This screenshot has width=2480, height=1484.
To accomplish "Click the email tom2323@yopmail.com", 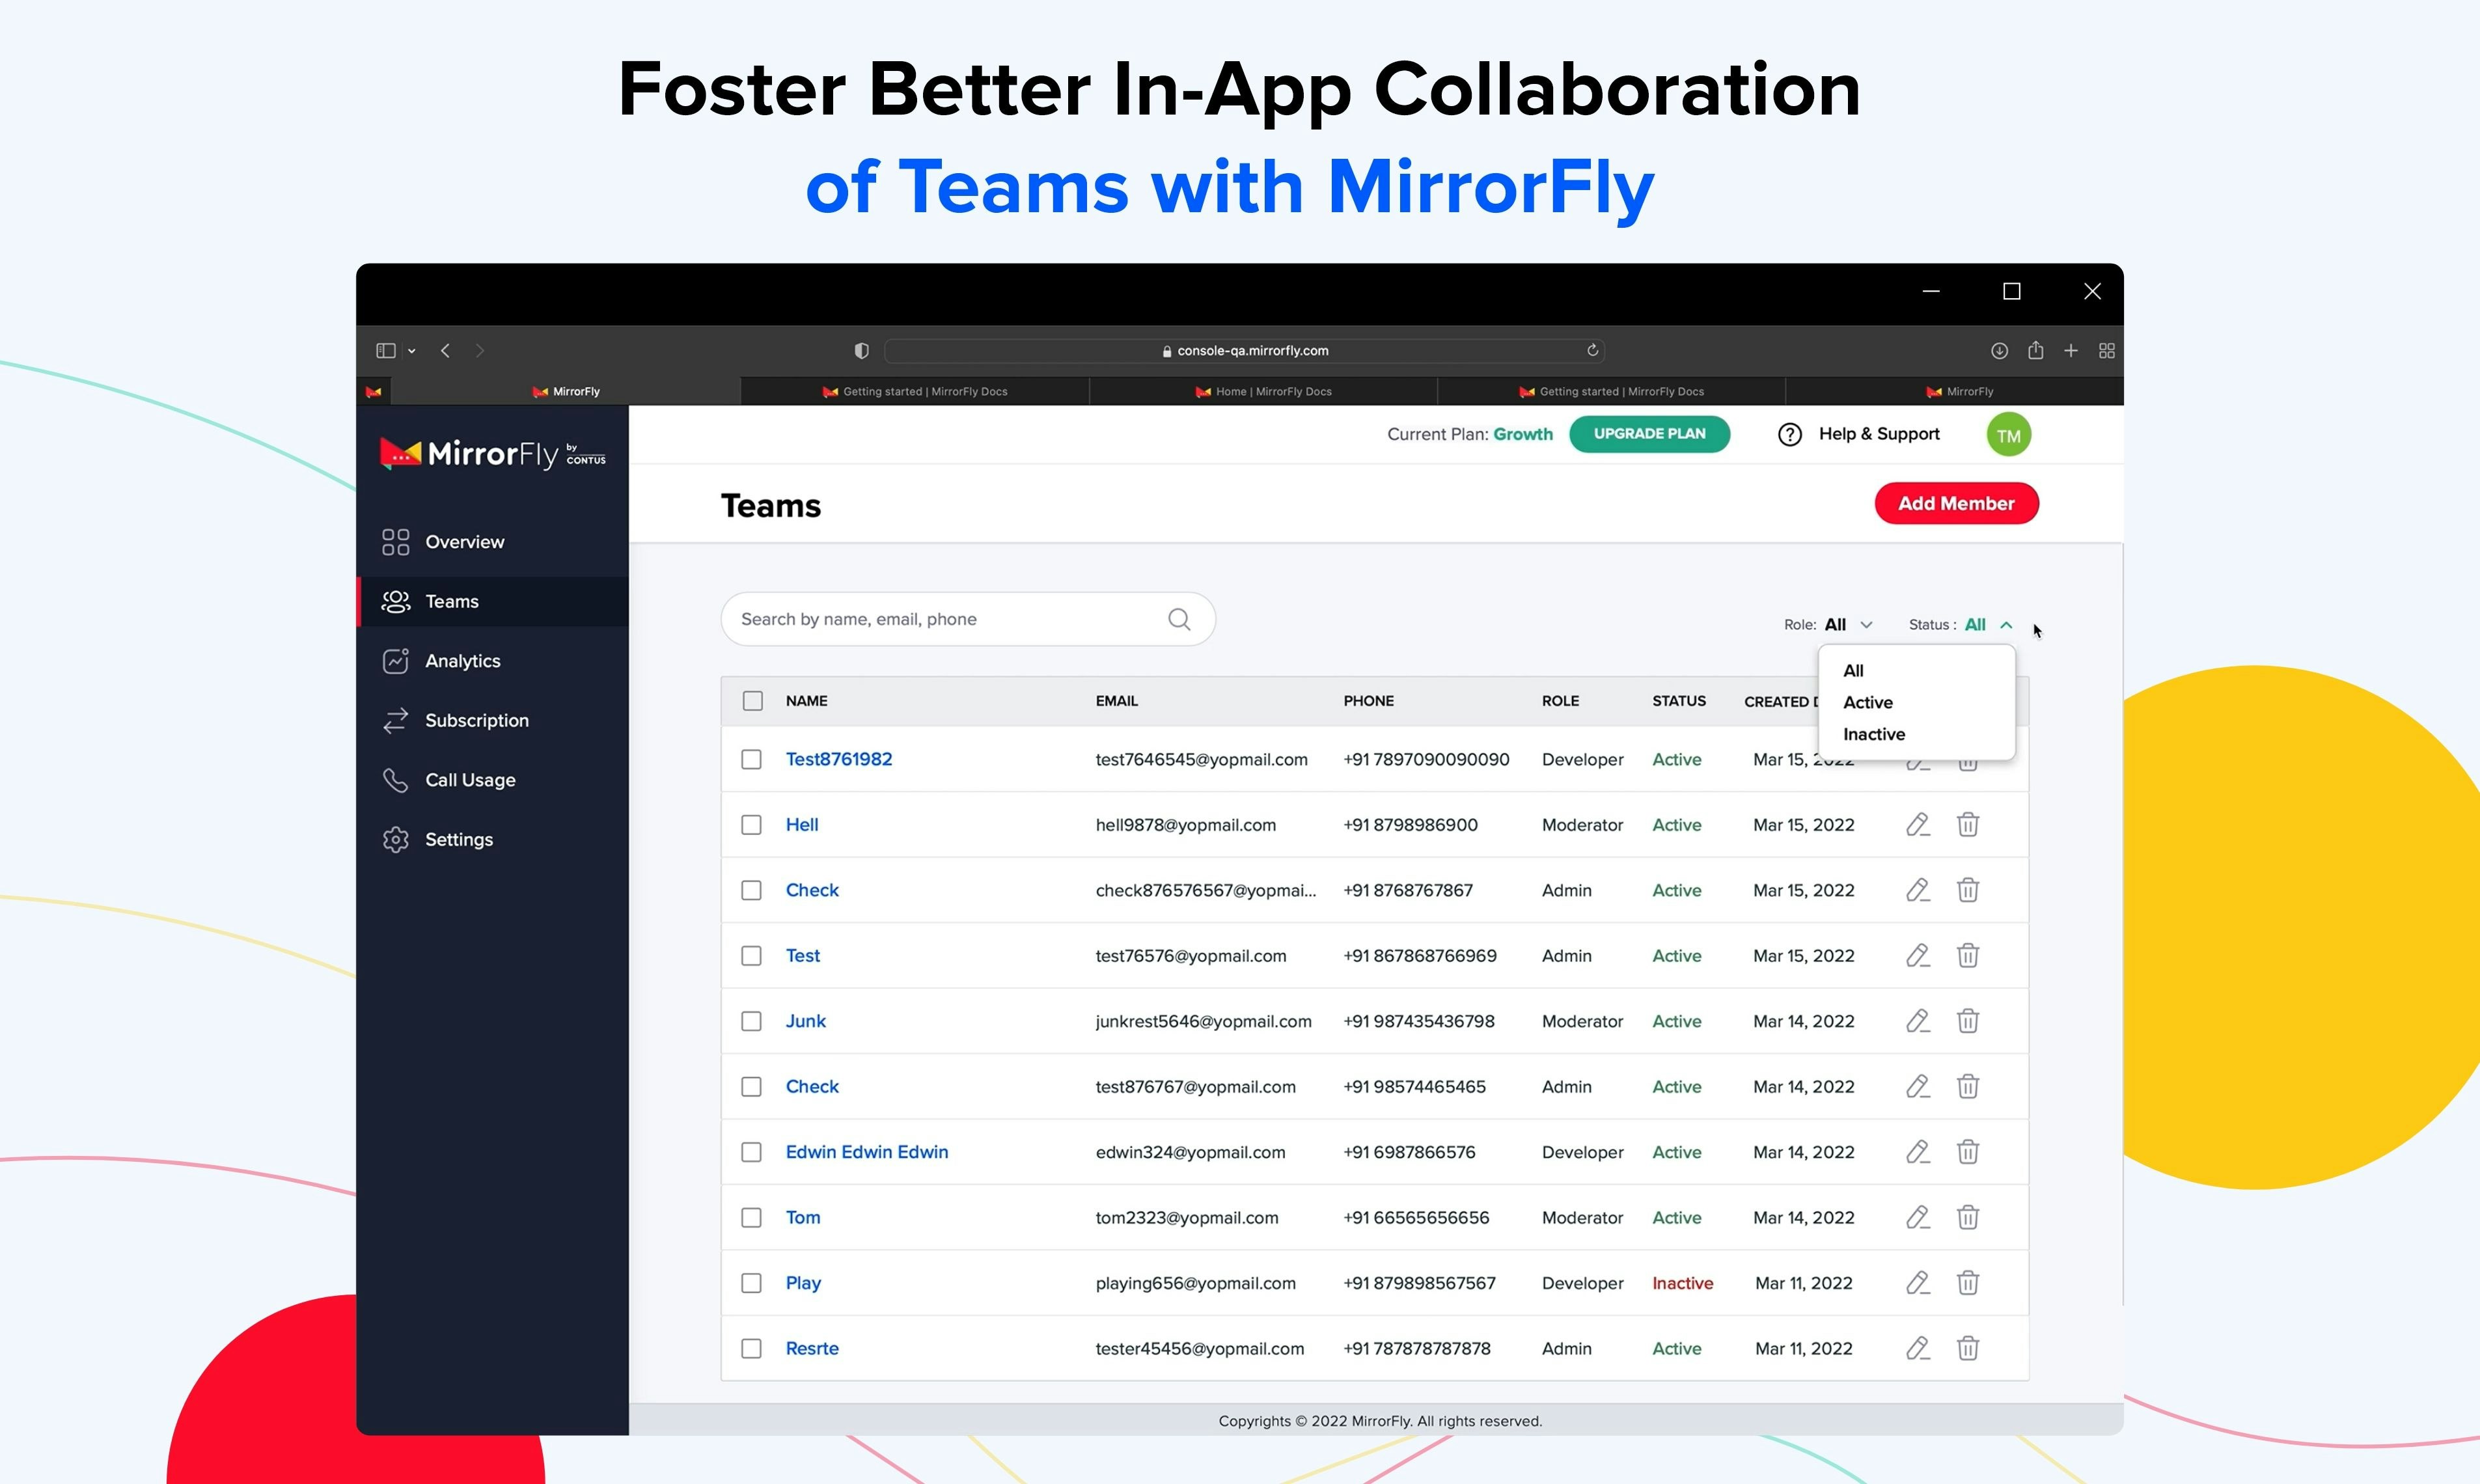I will tap(1187, 1217).
